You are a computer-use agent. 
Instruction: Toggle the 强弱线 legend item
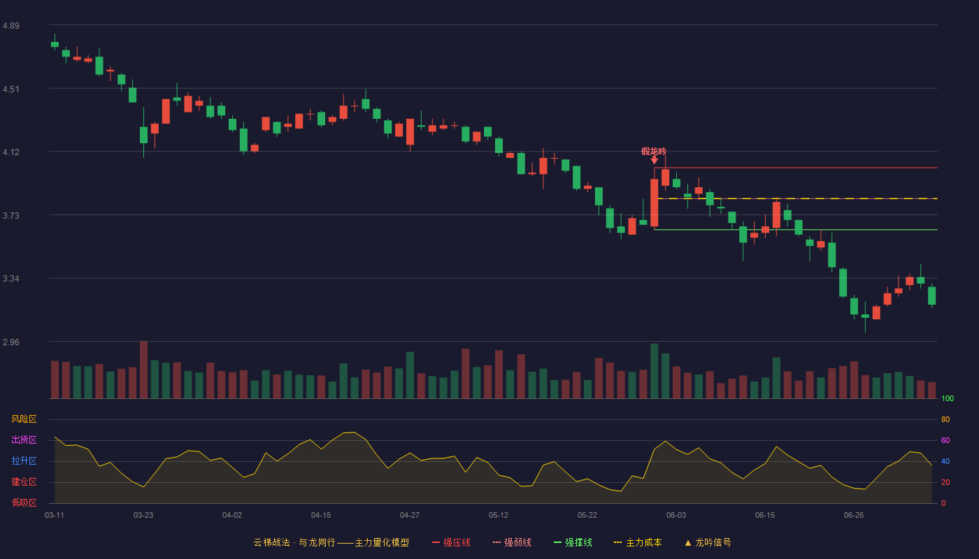click(x=512, y=542)
